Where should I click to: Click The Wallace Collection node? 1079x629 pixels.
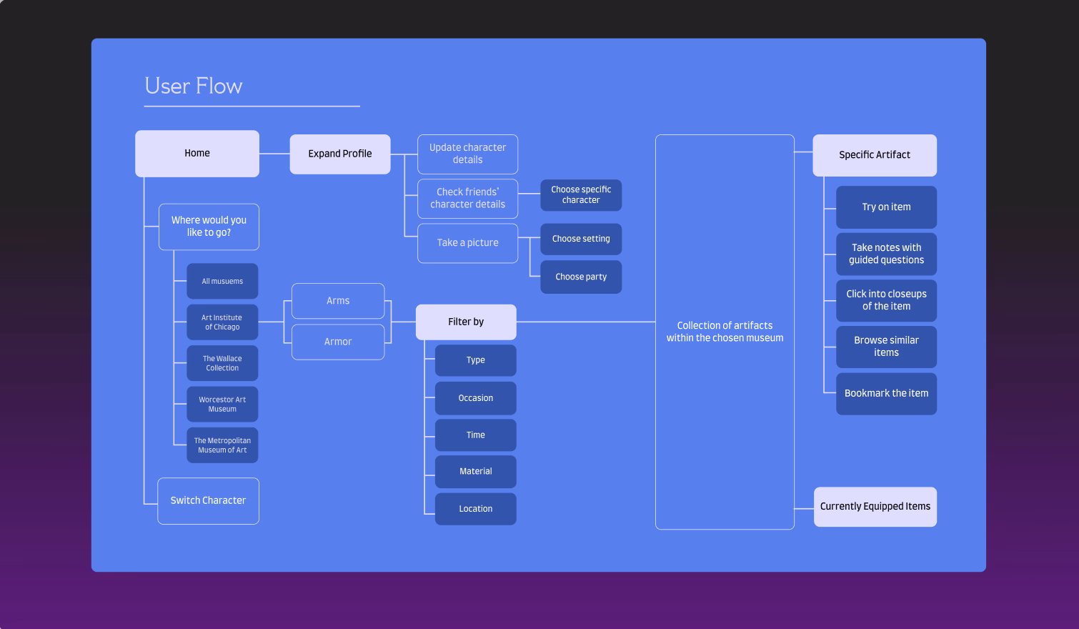(222, 363)
